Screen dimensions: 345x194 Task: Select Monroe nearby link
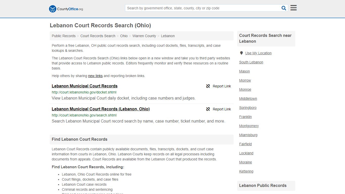point(245,89)
